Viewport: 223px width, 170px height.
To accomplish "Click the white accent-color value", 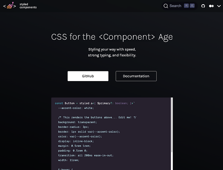I will click(x=88, y=108).
